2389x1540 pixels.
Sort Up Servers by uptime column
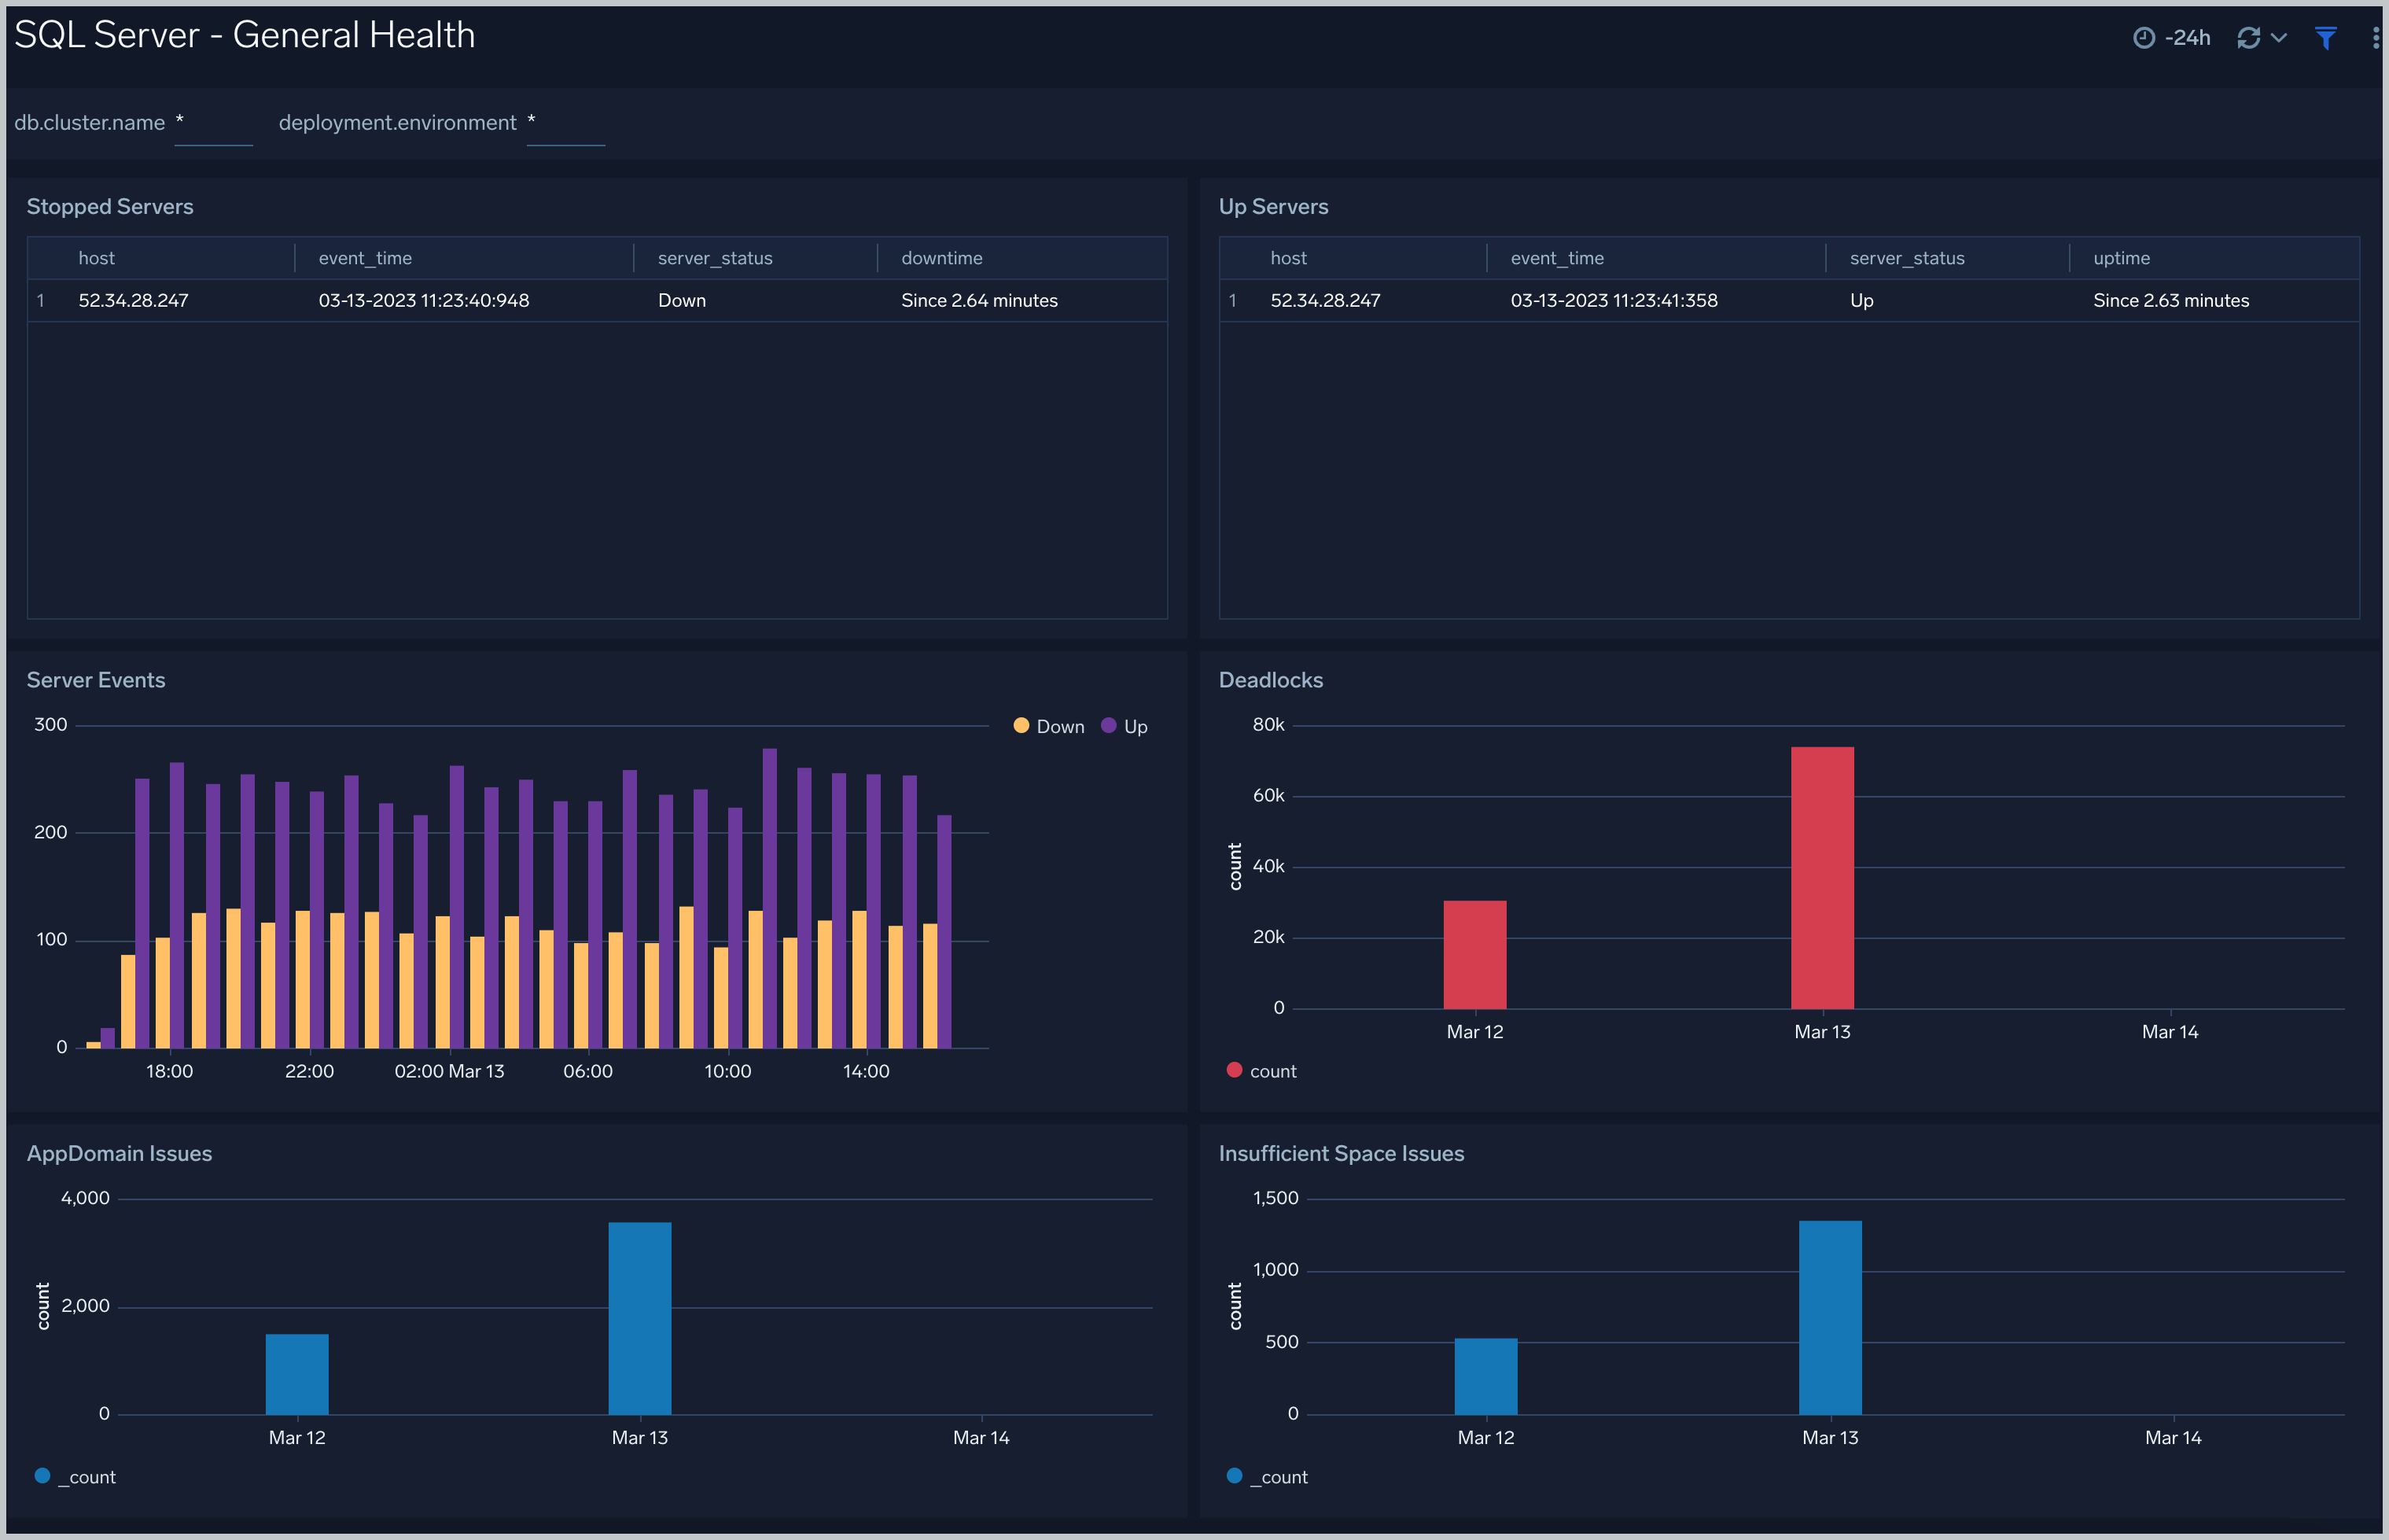tap(2121, 258)
